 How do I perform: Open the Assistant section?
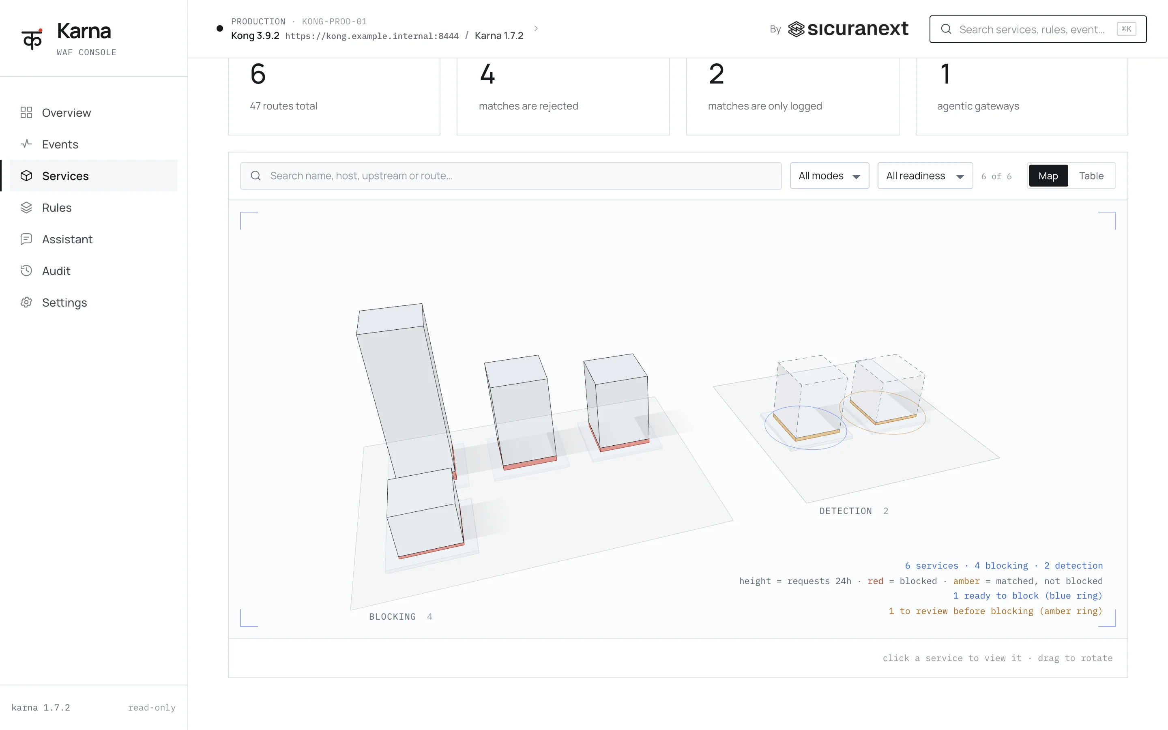point(94,239)
